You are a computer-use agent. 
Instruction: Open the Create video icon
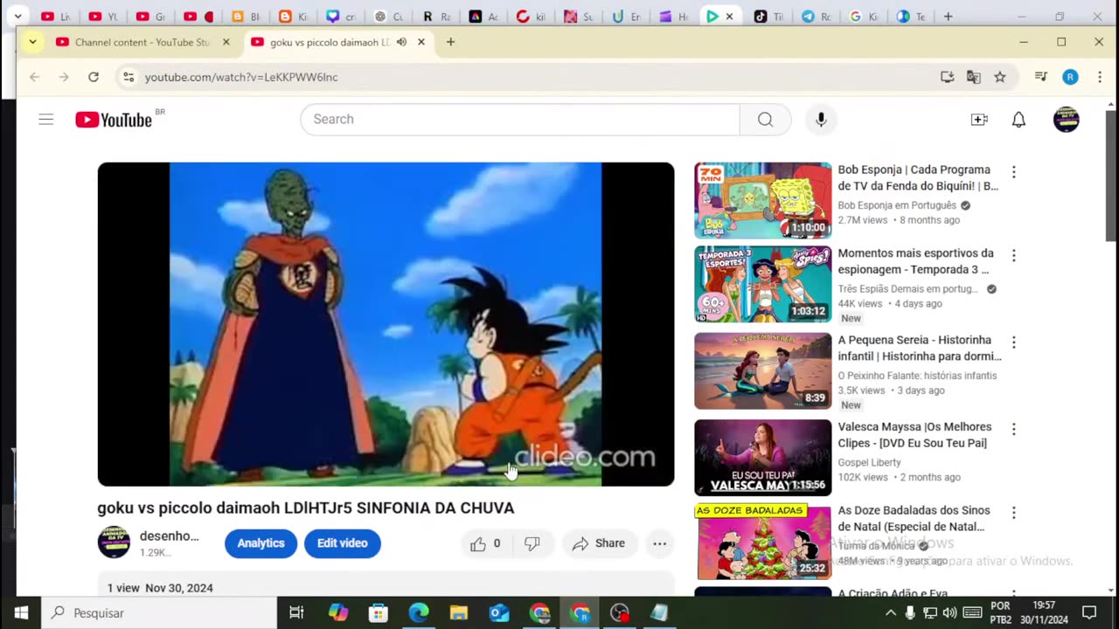point(979,120)
